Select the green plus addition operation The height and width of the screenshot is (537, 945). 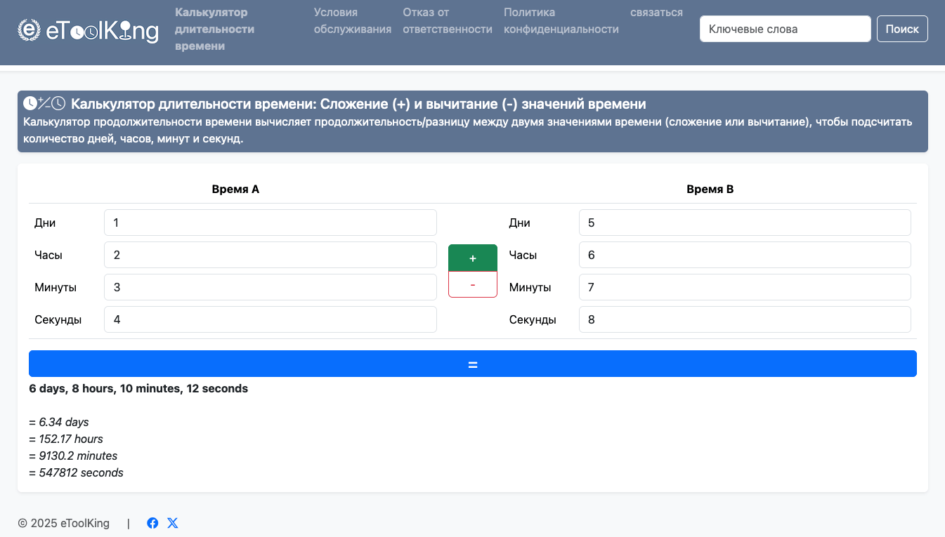(x=472, y=258)
